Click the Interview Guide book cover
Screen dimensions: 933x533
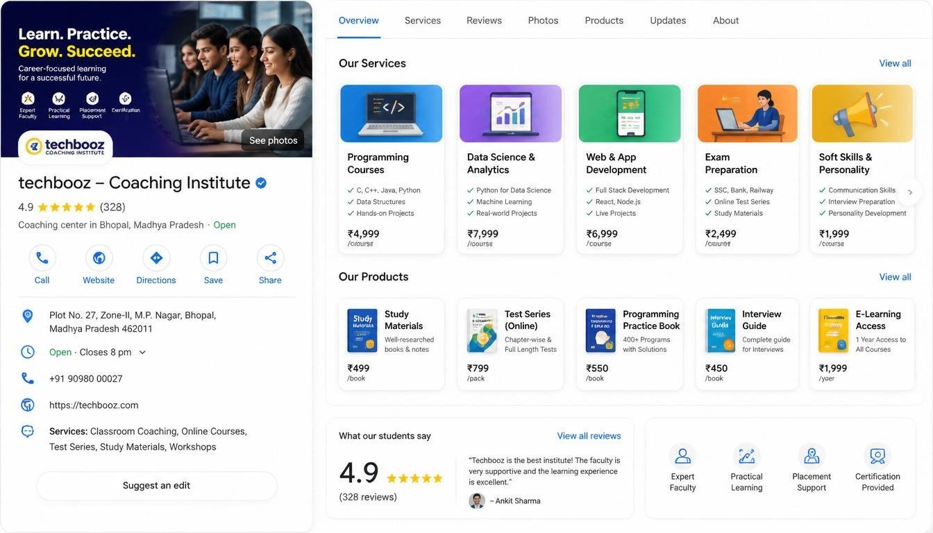pos(720,331)
